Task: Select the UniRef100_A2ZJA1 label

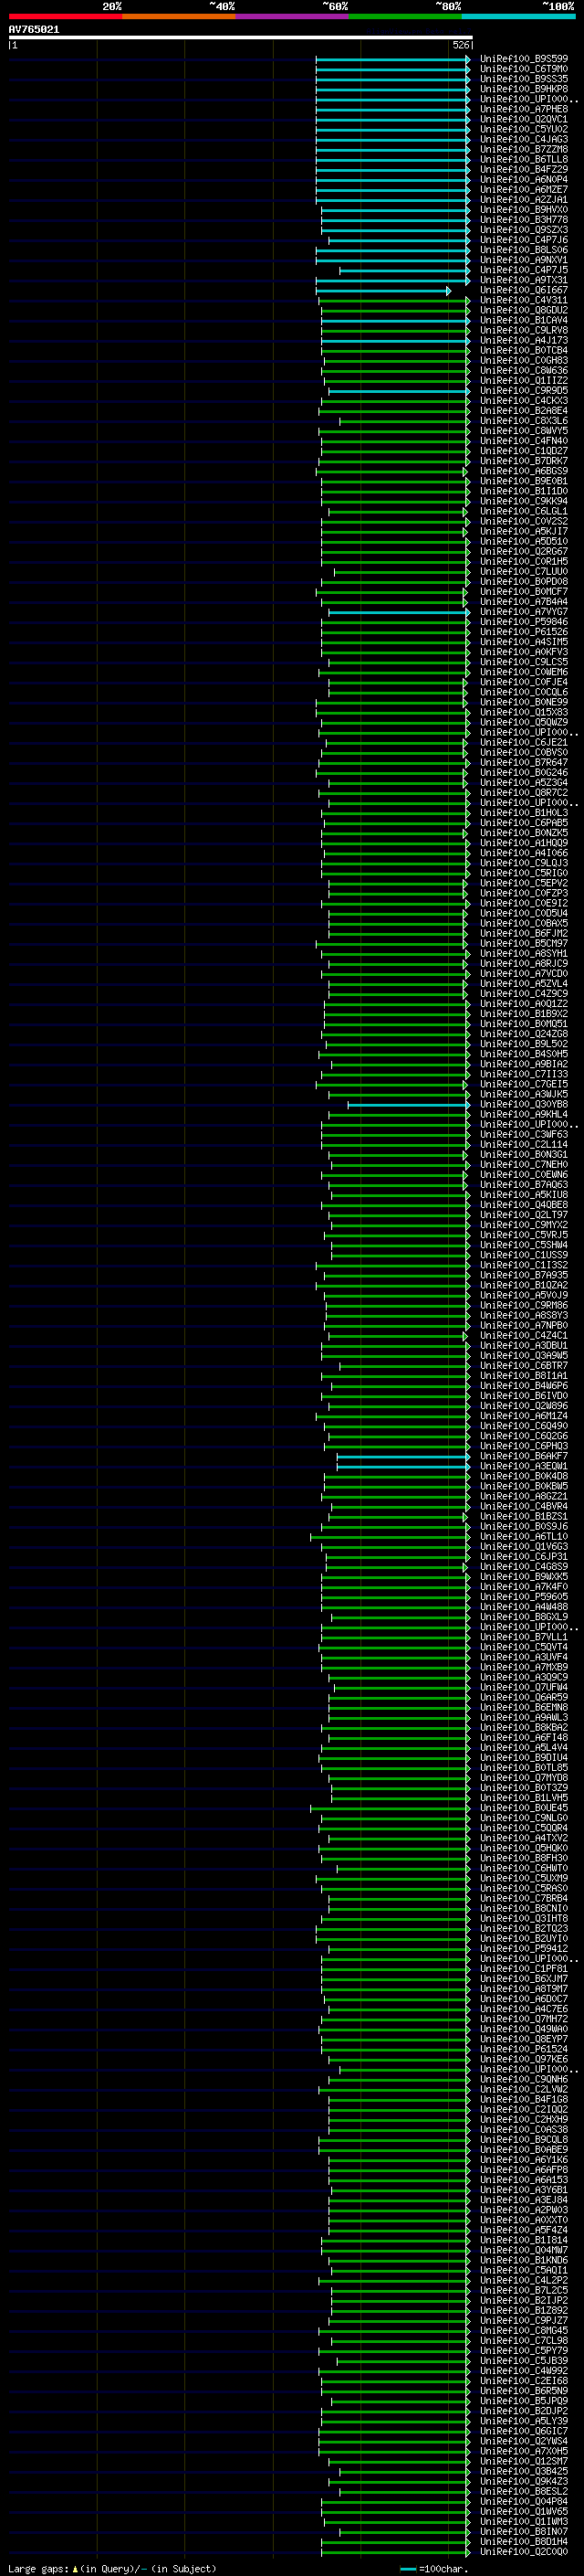Action: click(x=523, y=200)
